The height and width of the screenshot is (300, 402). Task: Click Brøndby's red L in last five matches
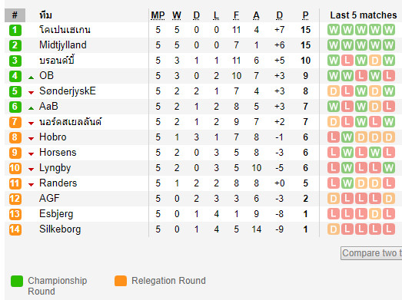[347, 61]
